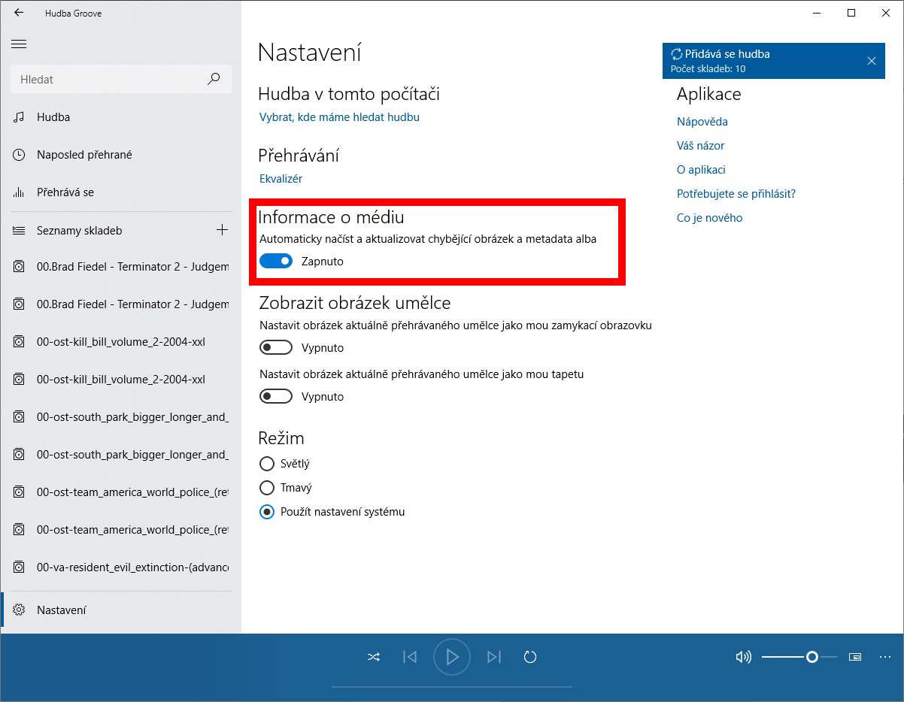Select the Světlý mode option
Viewport: 904px width, 702px height.
click(x=266, y=464)
